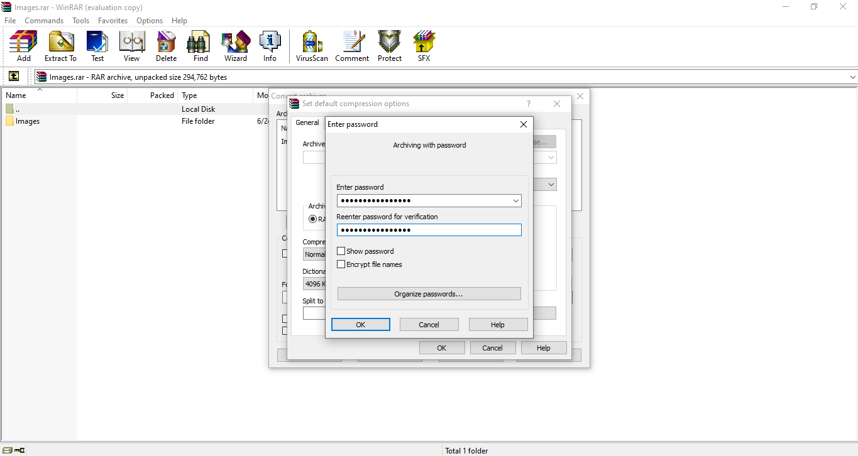Click Help in Enter password dialog
858x456 pixels.
point(498,325)
